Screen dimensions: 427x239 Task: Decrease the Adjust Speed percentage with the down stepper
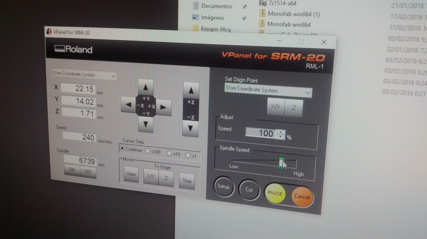pyautogui.click(x=281, y=137)
